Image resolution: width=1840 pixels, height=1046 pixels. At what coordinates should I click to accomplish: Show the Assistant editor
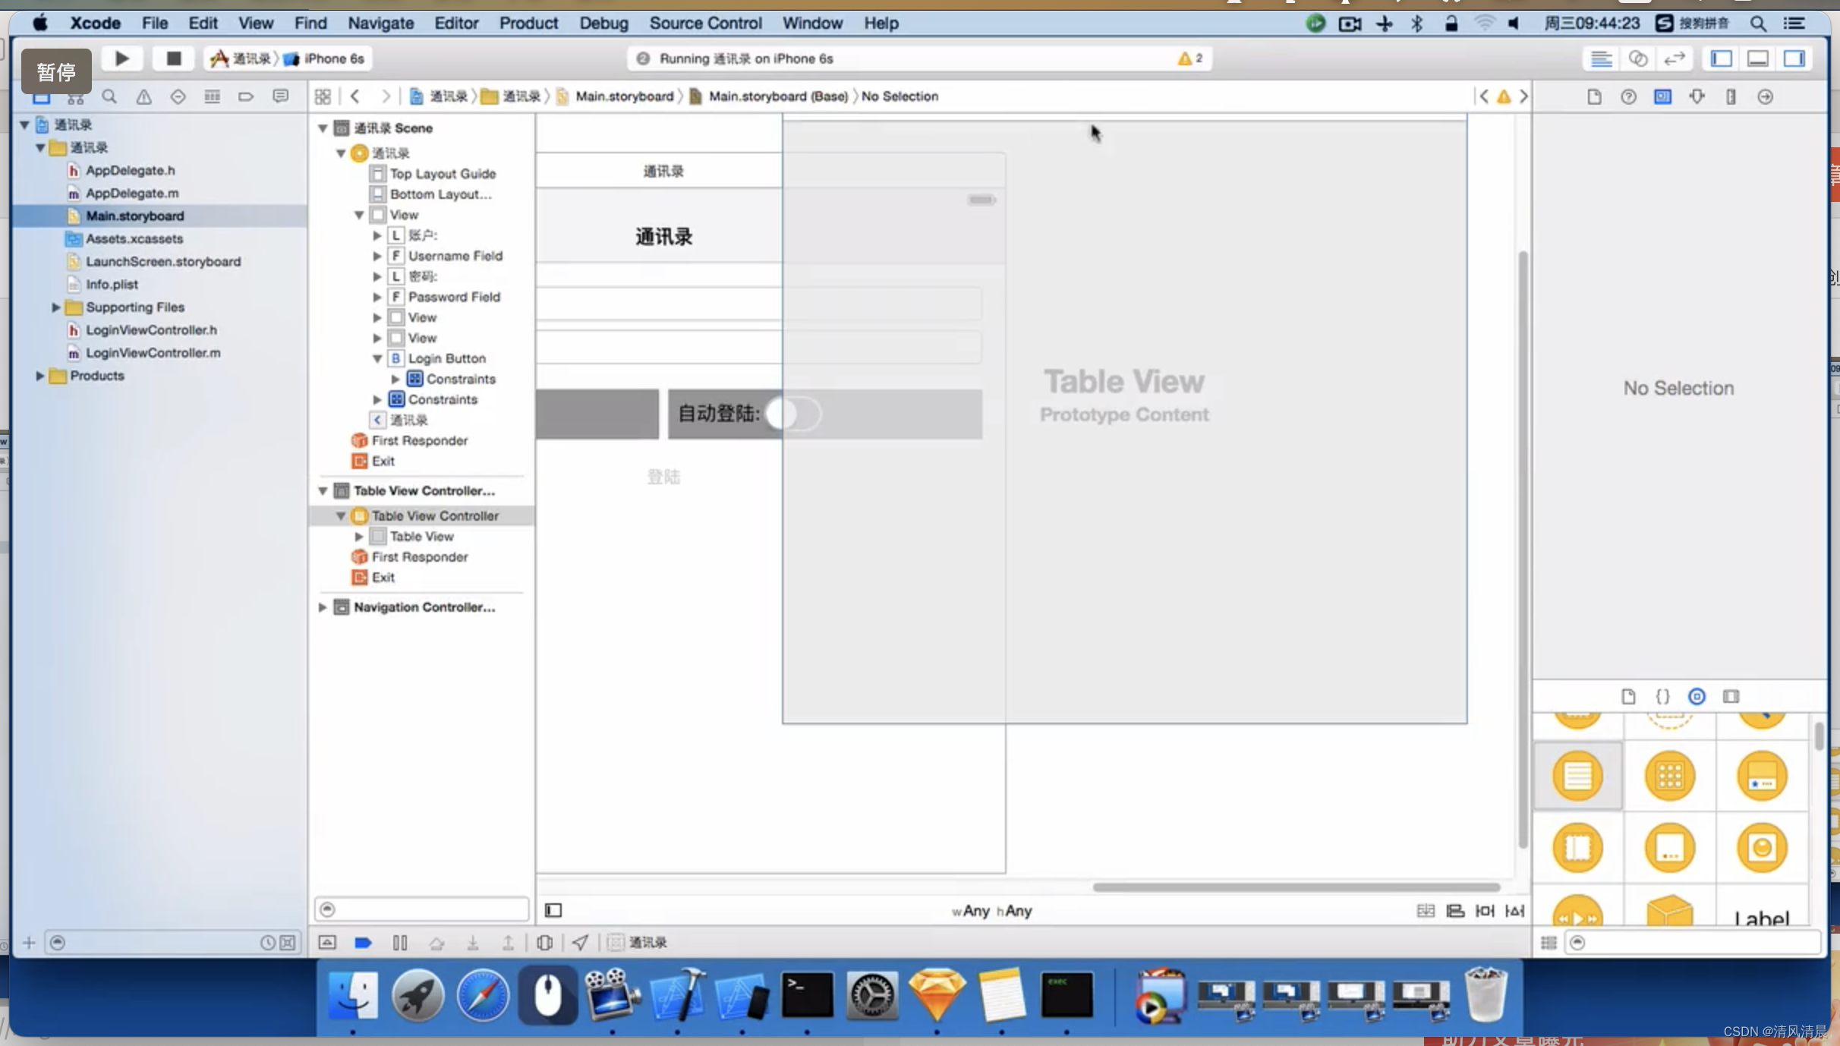point(1638,58)
